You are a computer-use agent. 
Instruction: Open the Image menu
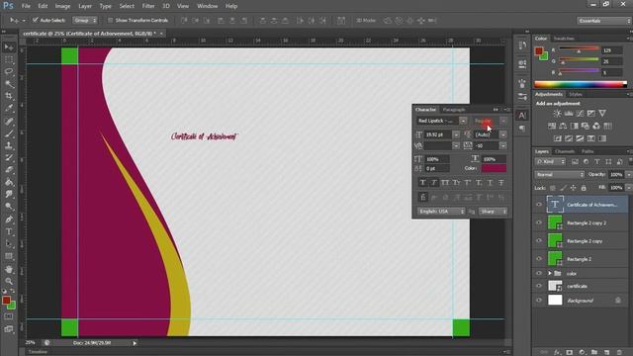62,6
